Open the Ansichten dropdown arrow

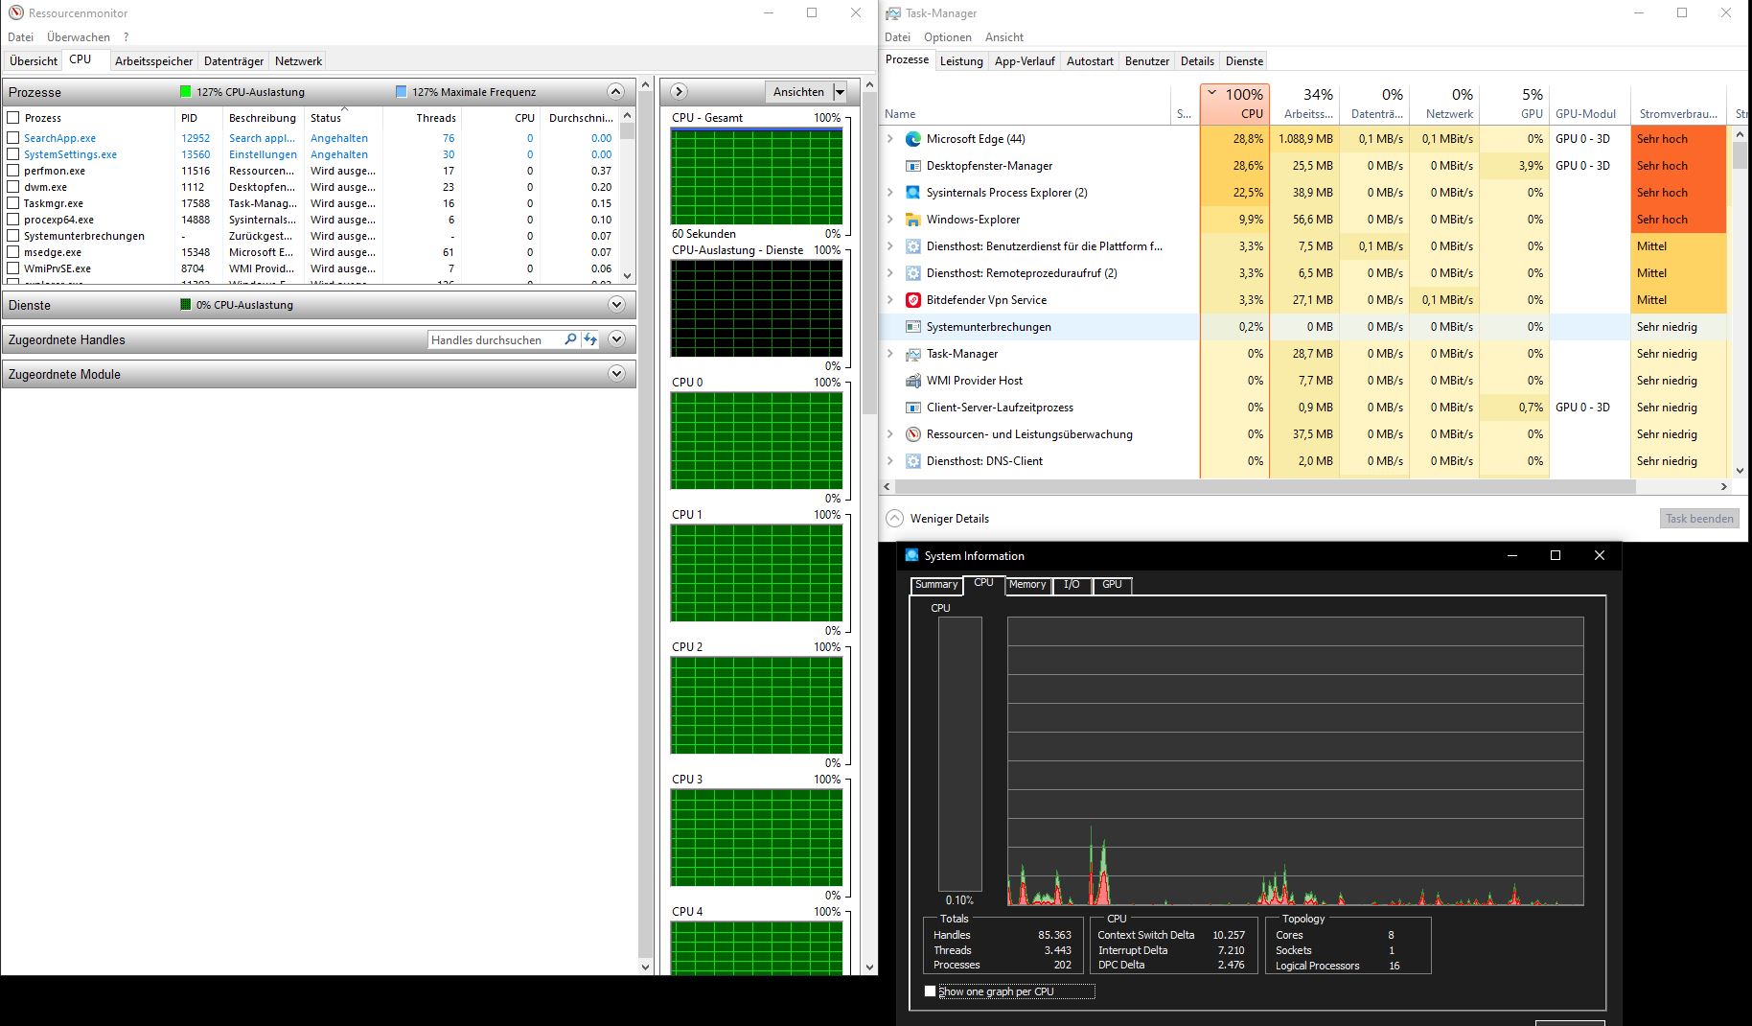840,92
